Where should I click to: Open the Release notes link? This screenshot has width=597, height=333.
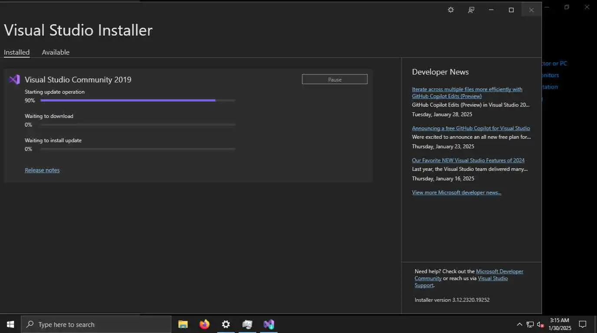pyautogui.click(x=42, y=170)
